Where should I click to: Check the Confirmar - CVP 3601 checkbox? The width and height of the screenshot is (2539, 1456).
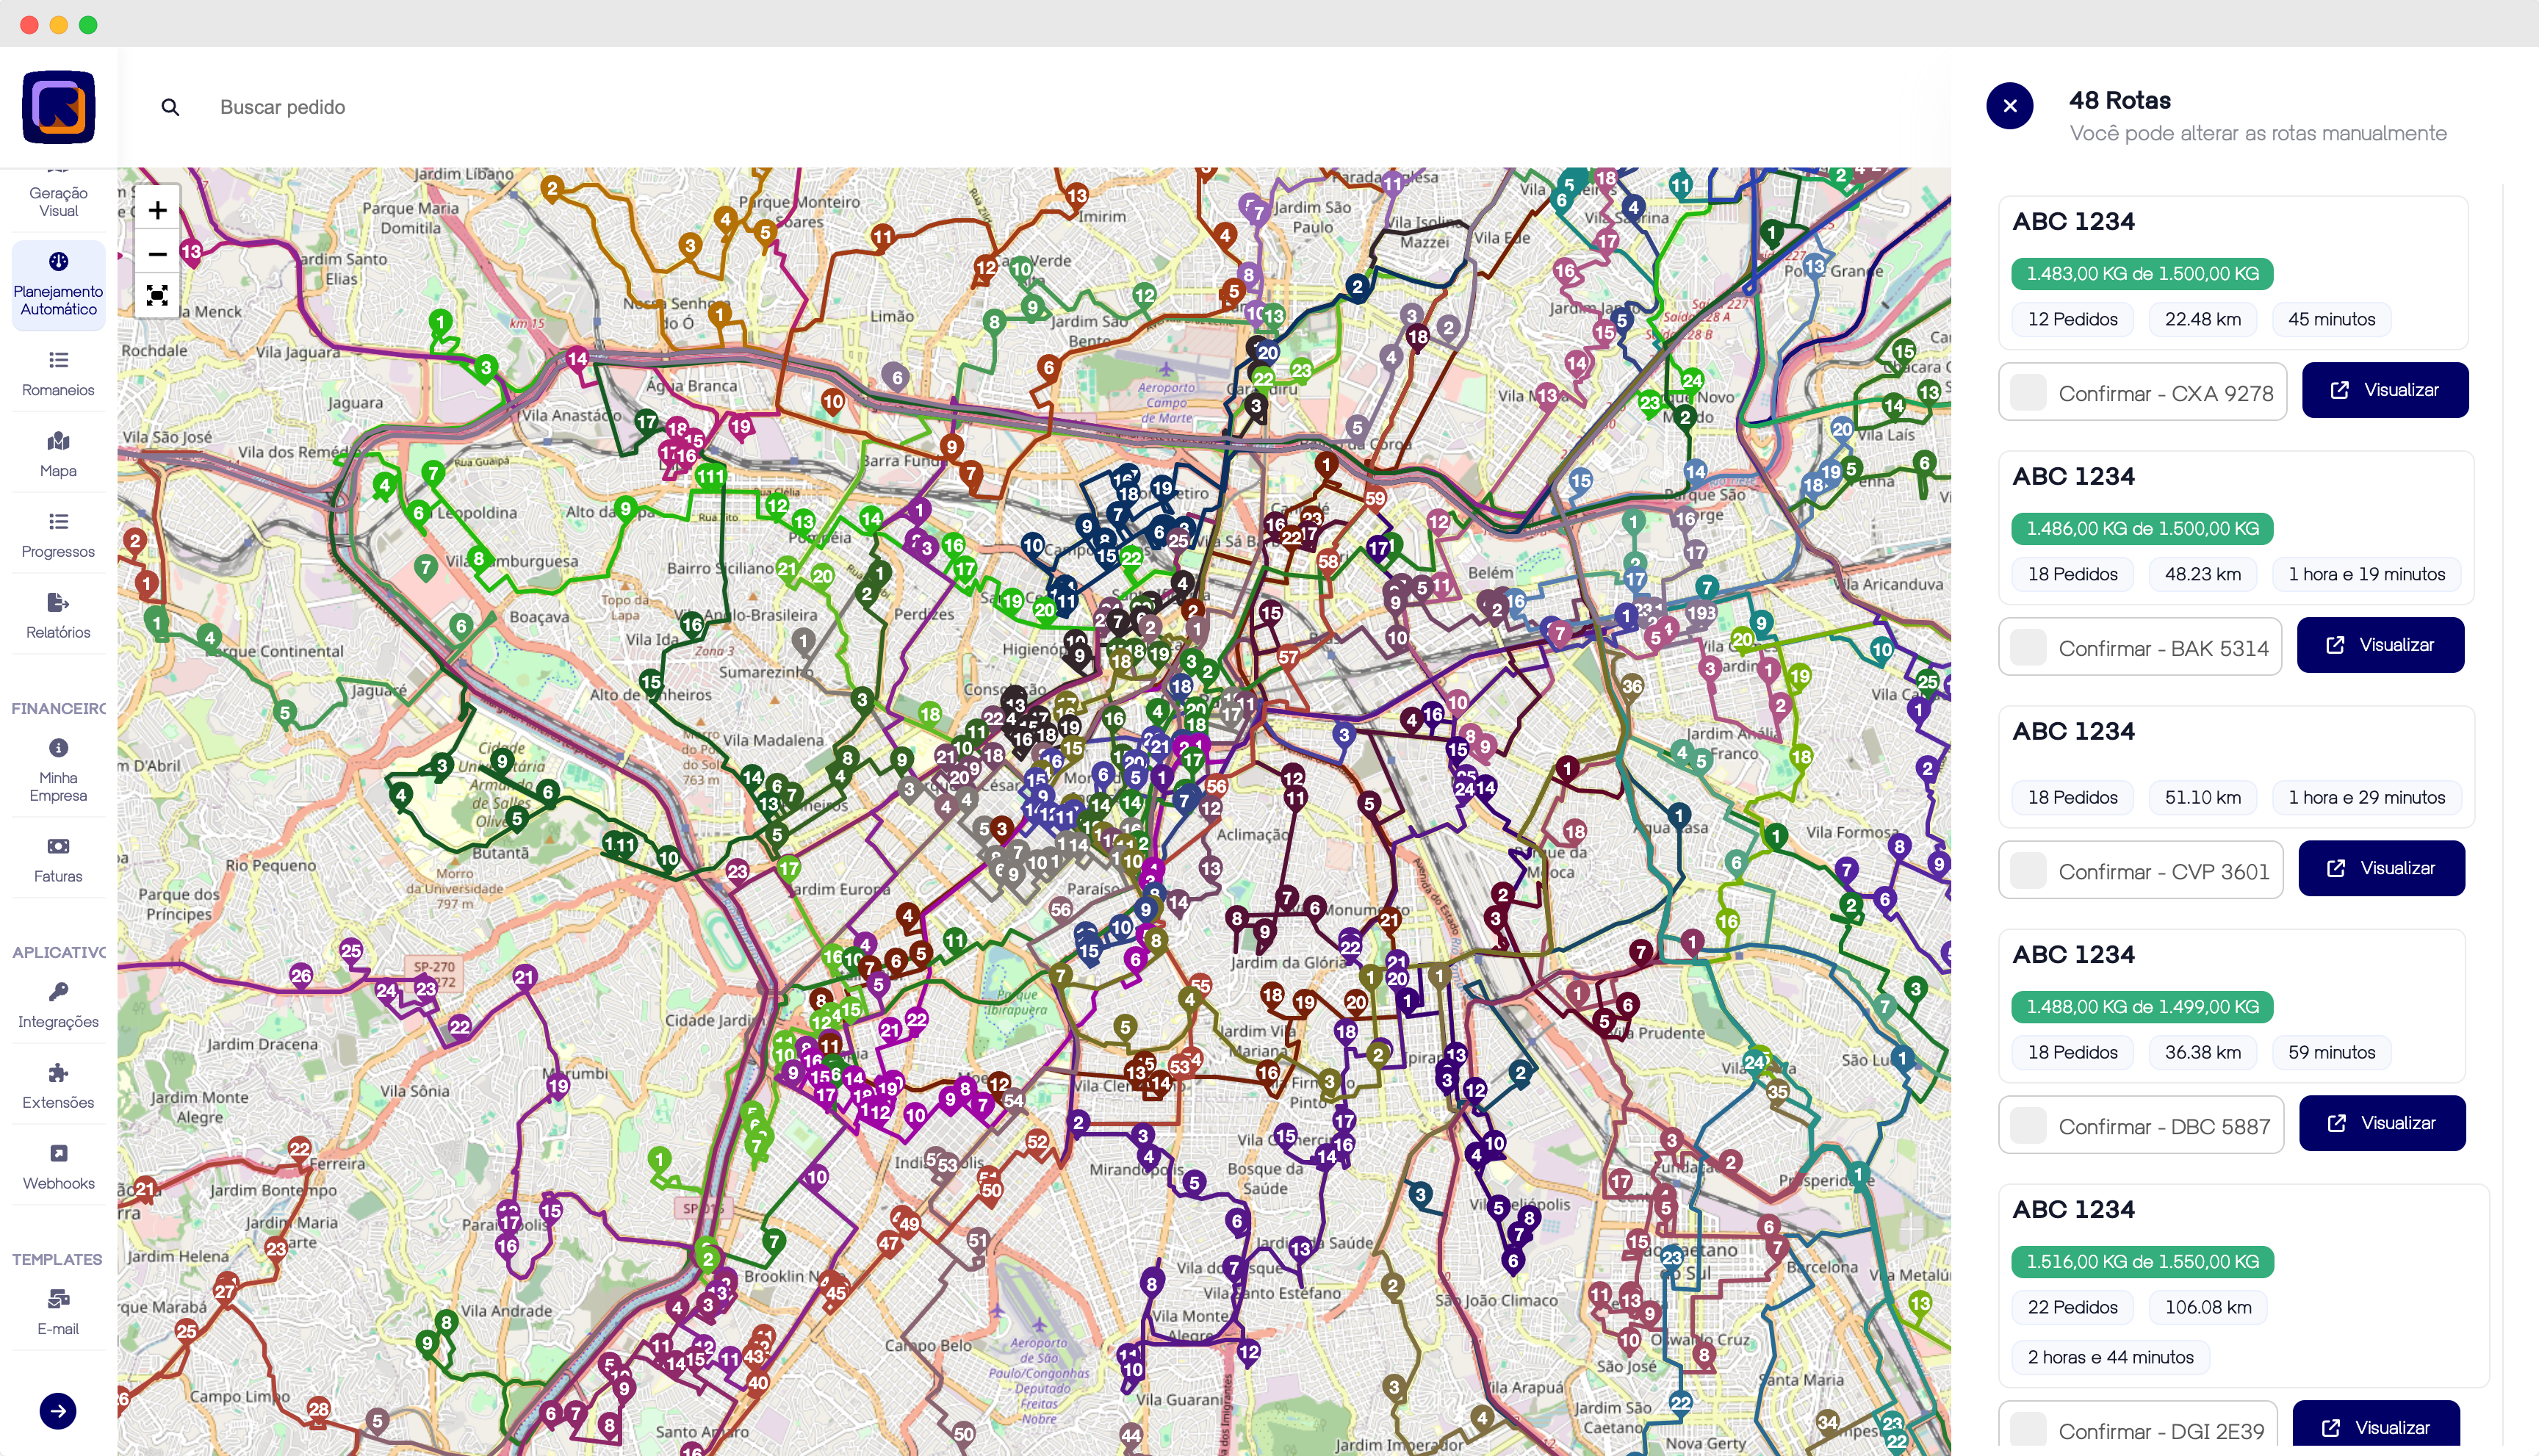2029,870
